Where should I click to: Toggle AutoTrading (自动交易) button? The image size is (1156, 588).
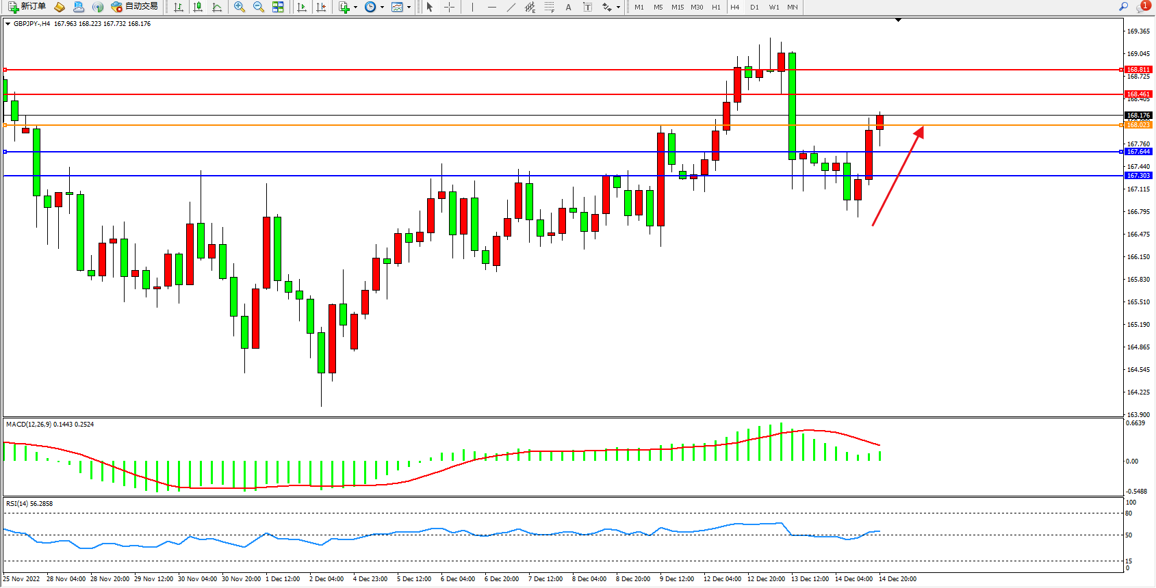pos(135,7)
